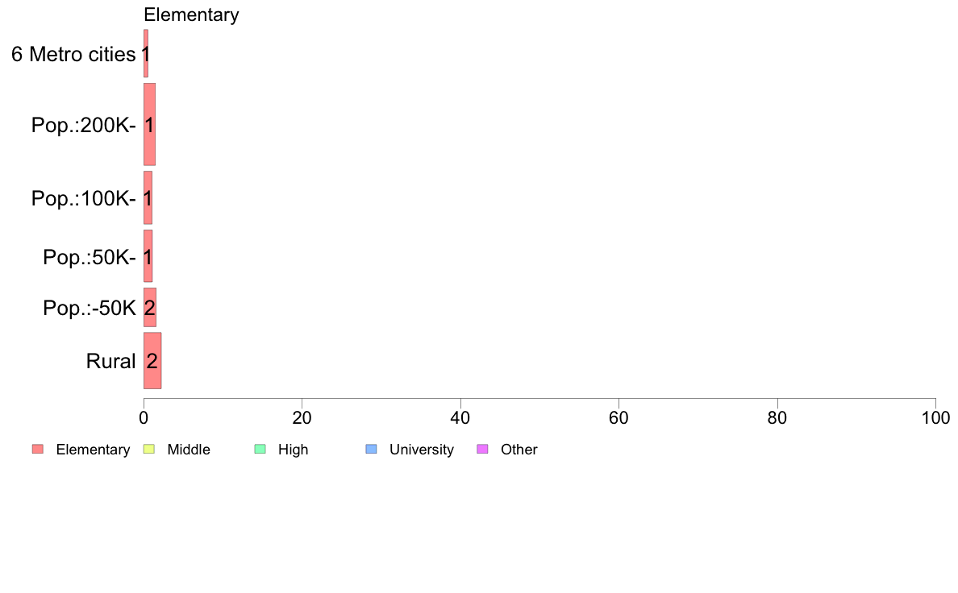This screenshot has width=958, height=593.
Task: Click the University legend label text
Action: click(422, 450)
